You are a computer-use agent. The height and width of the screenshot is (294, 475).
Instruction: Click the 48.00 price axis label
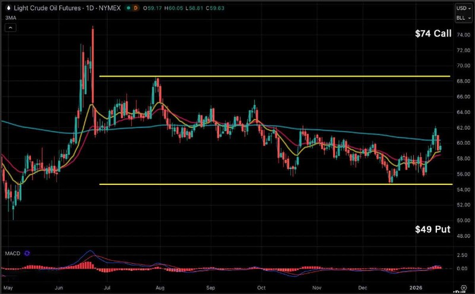(x=464, y=236)
